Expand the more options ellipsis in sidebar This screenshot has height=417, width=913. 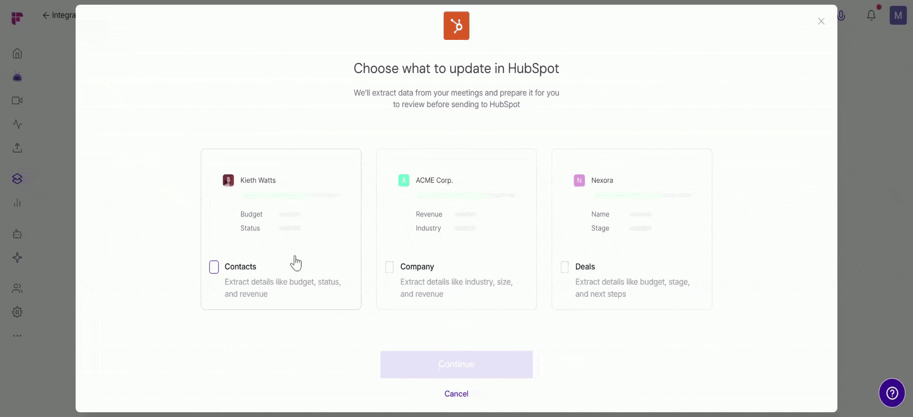(x=17, y=336)
